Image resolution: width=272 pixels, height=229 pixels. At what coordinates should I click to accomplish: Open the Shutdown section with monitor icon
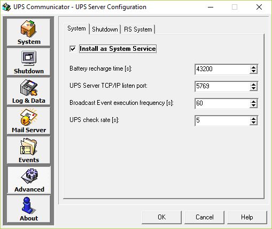click(x=28, y=62)
